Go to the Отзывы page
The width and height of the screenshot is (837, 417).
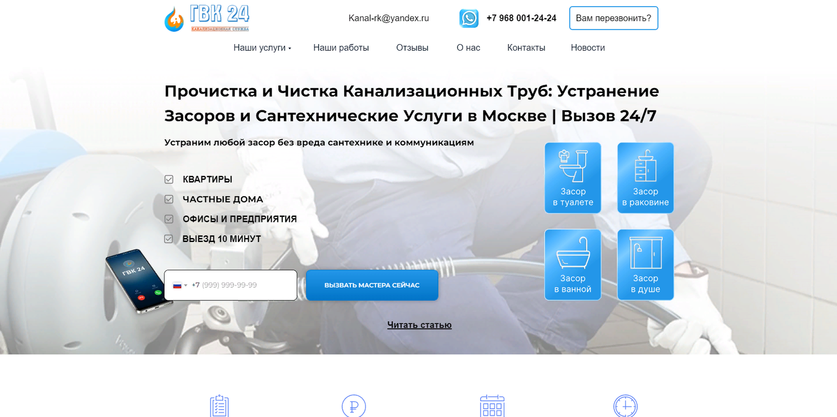412,48
